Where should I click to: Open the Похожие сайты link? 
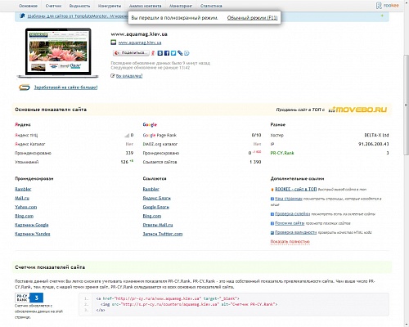pyautogui.click(x=290, y=223)
